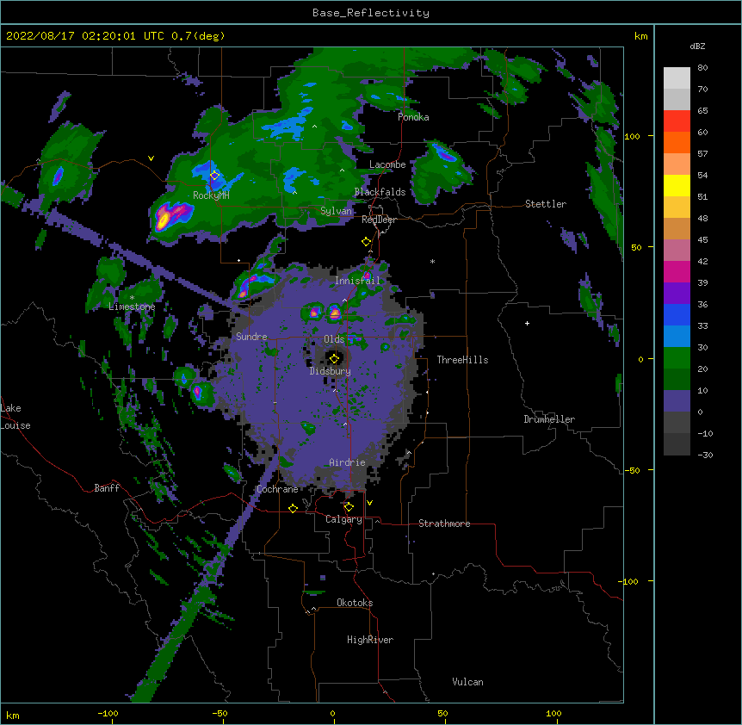Image resolution: width=742 pixels, height=725 pixels.
Task: Click the ThreeHills city label
Action: pyautogui.click(x=462, y=360)
